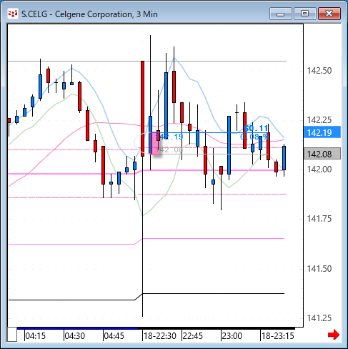The height and width of the screenshot is (349, 348).
Task: Click the 141.50 value on the price scale
Action: point(319,269)
